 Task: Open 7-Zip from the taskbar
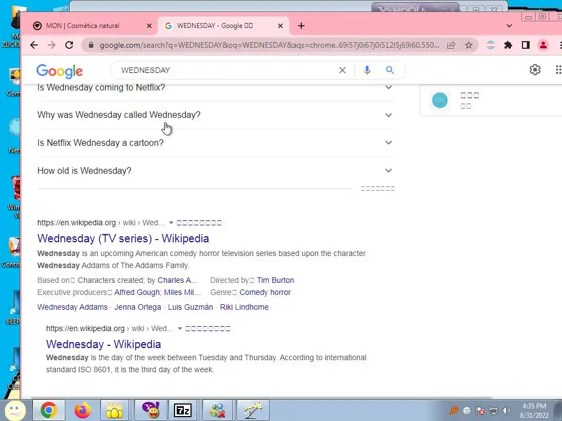tap(182, 410)
